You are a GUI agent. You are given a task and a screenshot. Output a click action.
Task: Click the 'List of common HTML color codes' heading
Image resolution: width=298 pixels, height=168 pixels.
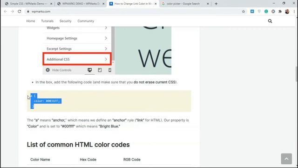point(78,145)
